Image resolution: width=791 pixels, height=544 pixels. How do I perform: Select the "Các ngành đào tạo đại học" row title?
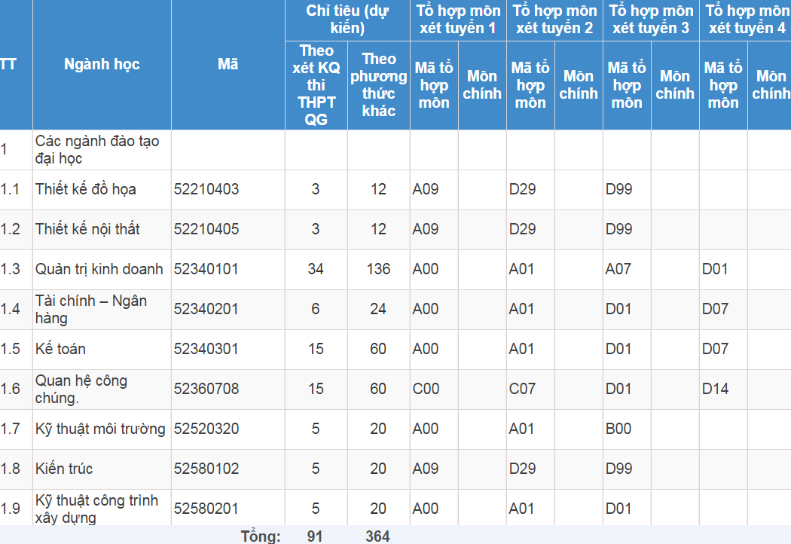click(x=97, y=150)
